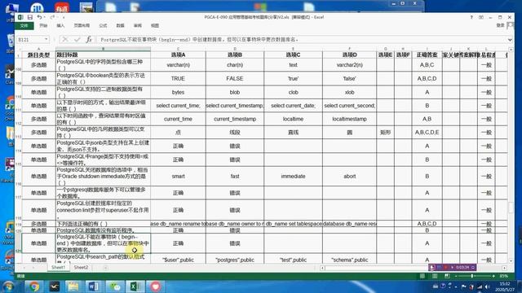Click the 85% zoom level button
This screenshot has height=293, width=522.
[504, 276]
